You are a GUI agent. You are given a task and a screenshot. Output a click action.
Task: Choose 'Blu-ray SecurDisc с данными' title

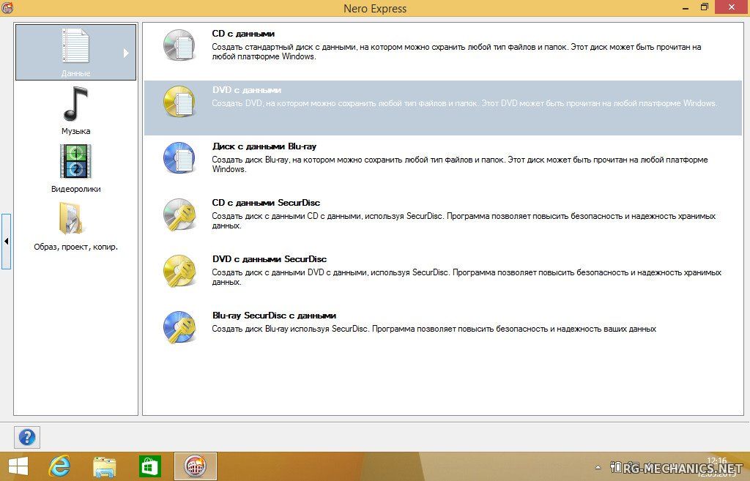[x=274, y=316]
